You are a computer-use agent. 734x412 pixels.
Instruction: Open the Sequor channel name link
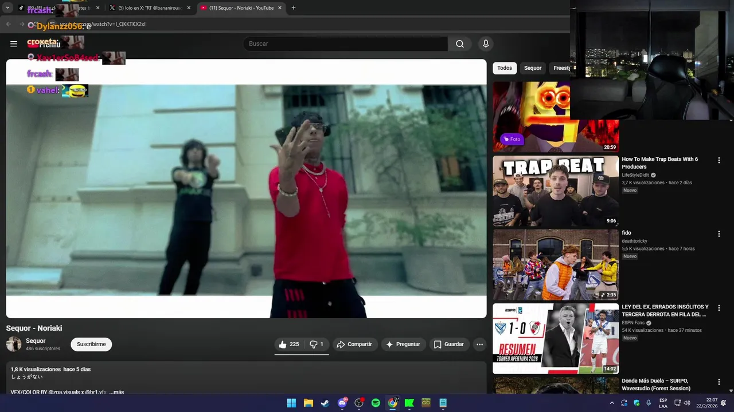[x=36, y=341]
